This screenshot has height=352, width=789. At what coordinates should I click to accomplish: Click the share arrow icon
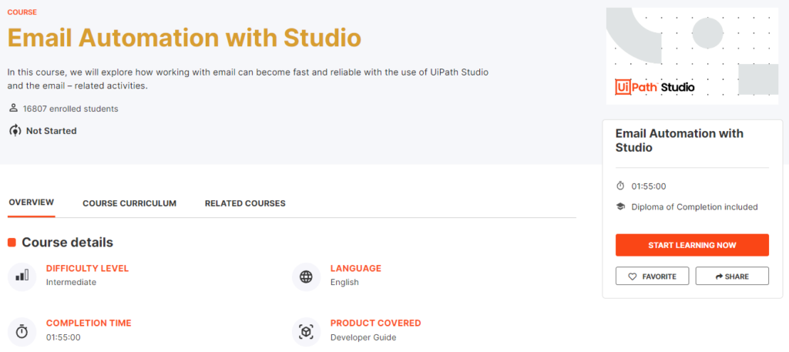[x=719, y=276]
